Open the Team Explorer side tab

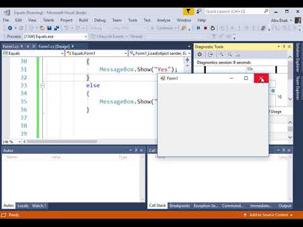click(x=298, y=88)
